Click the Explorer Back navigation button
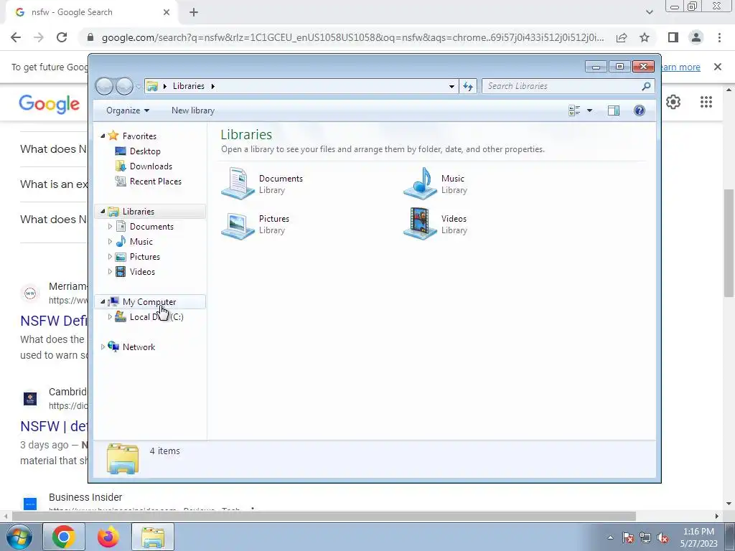Screen dimensions: 735x551 click(x=105, y=86)
